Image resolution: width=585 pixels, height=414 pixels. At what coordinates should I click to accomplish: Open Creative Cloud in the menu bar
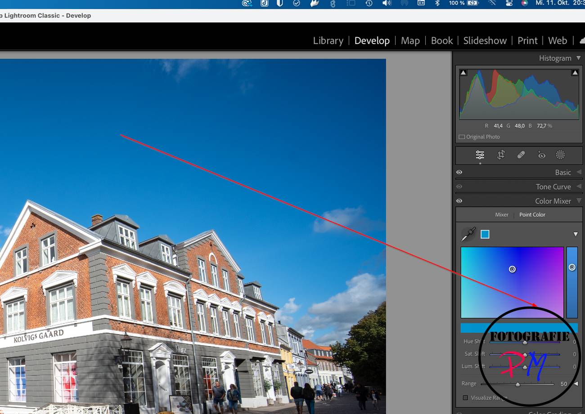(247, 3)
